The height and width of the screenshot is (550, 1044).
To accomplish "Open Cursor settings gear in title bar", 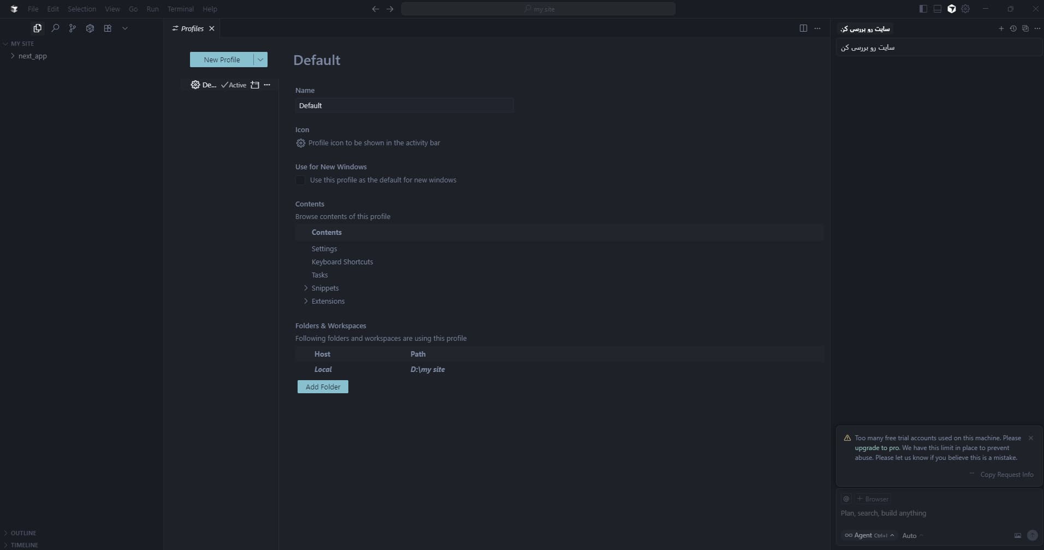I will click(965, 9).
